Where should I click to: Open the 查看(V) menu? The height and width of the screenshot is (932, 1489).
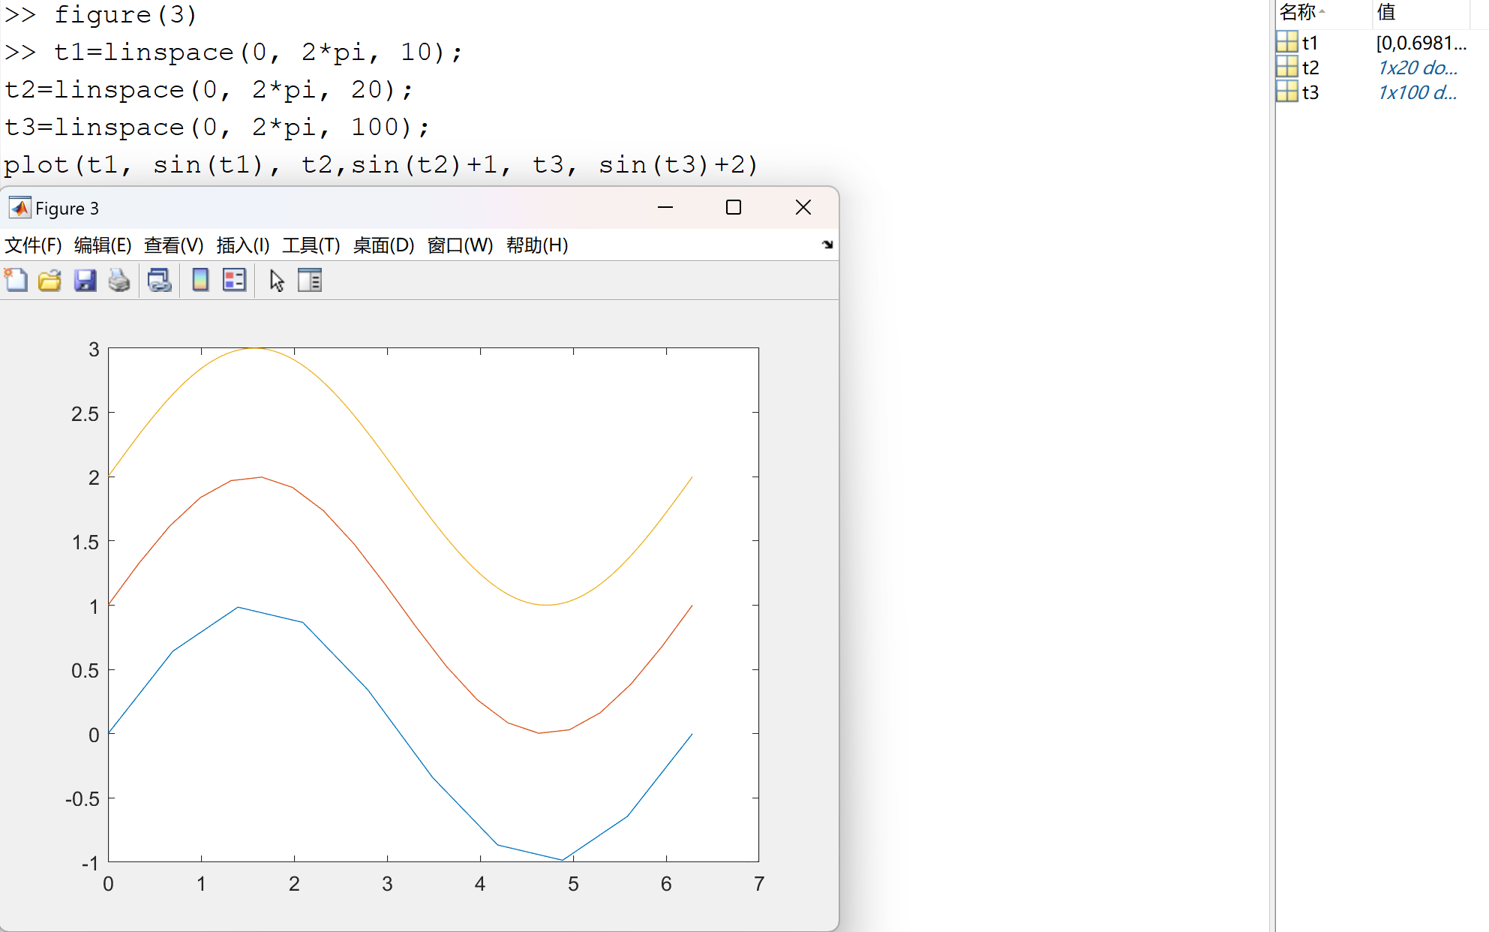173,245
